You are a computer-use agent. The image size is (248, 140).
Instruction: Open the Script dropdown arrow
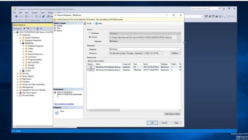[x=93, y=23]
